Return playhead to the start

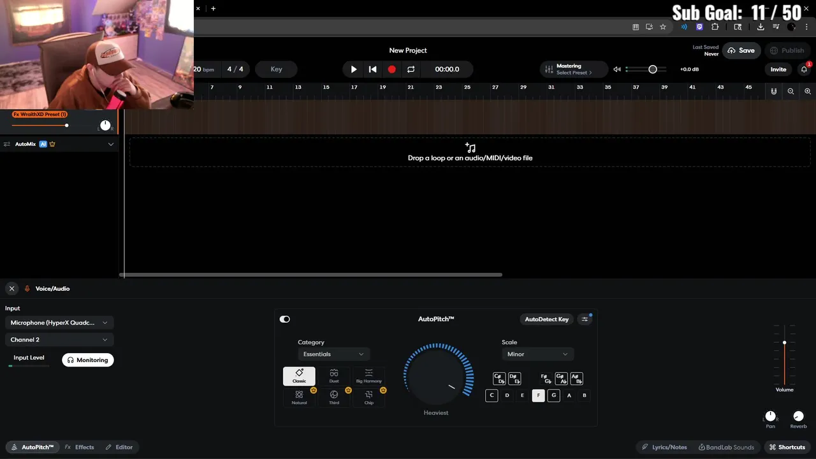[x=373, y=69]
